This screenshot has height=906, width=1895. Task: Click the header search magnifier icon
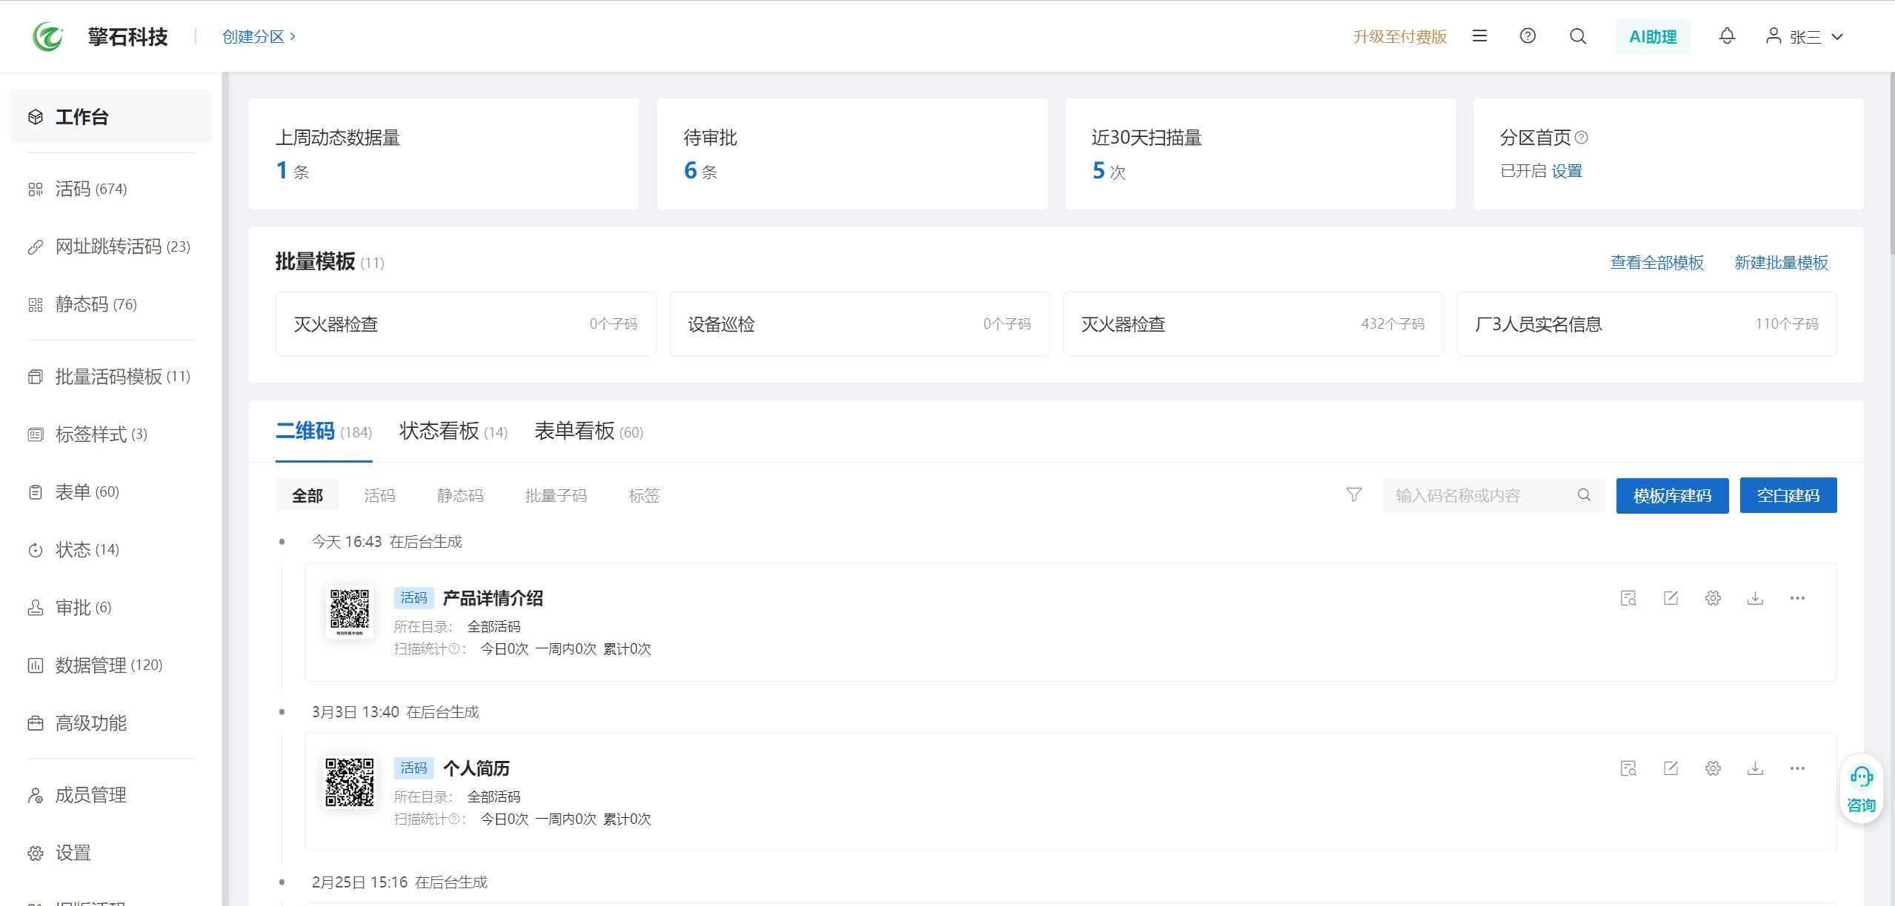1578,36
